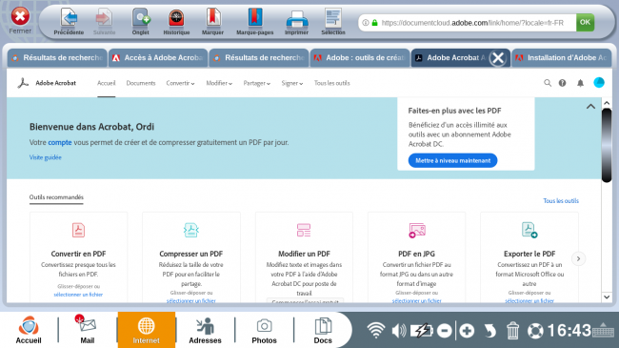This screenshot has height=348, width=619.
Task: Click the Suivante forward arrow icon
Action: [x=104, y=18]
